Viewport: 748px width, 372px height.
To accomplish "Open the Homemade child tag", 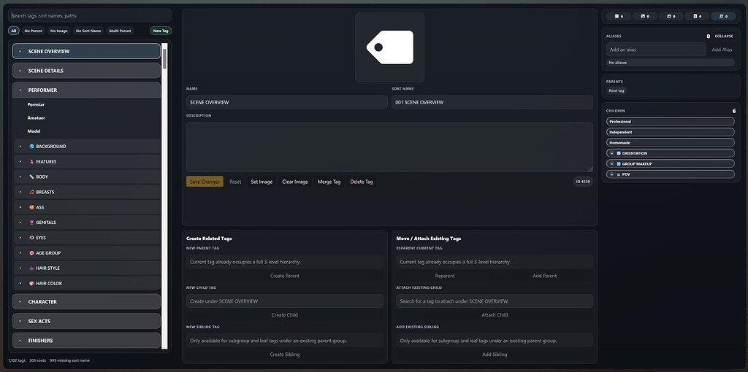I will click(x=671, y=142).
